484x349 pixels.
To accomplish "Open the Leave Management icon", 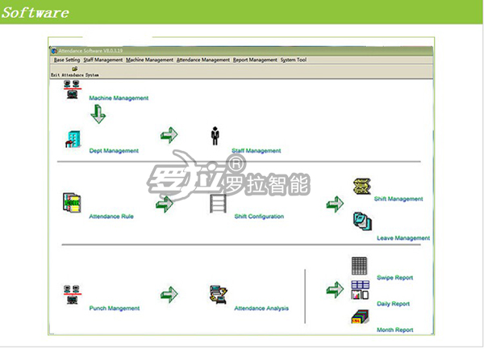I will (361, 221).
